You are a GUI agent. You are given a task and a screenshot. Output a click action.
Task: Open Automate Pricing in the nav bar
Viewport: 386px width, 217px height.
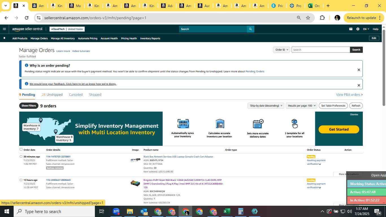(x=88, y=38)
